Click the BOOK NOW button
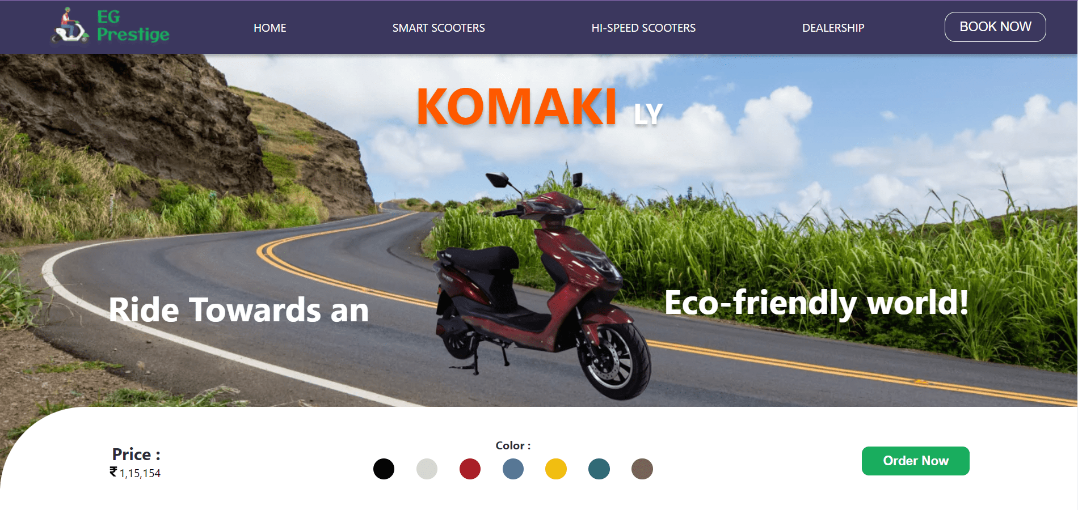The image size is (1078, 510). (x=995, y=27)
